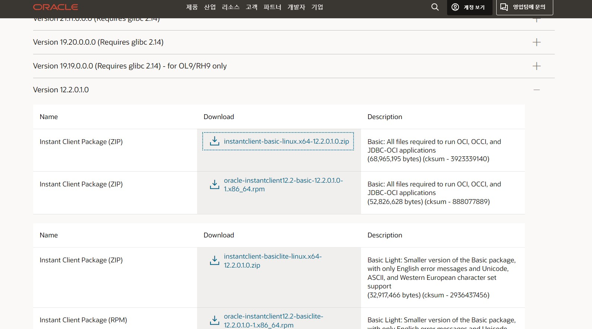This screenshot has width=592, height=329.
Task: Click download icon for oracle-instantclient12.2-basiclite rpm
Action: coord(215,320)
